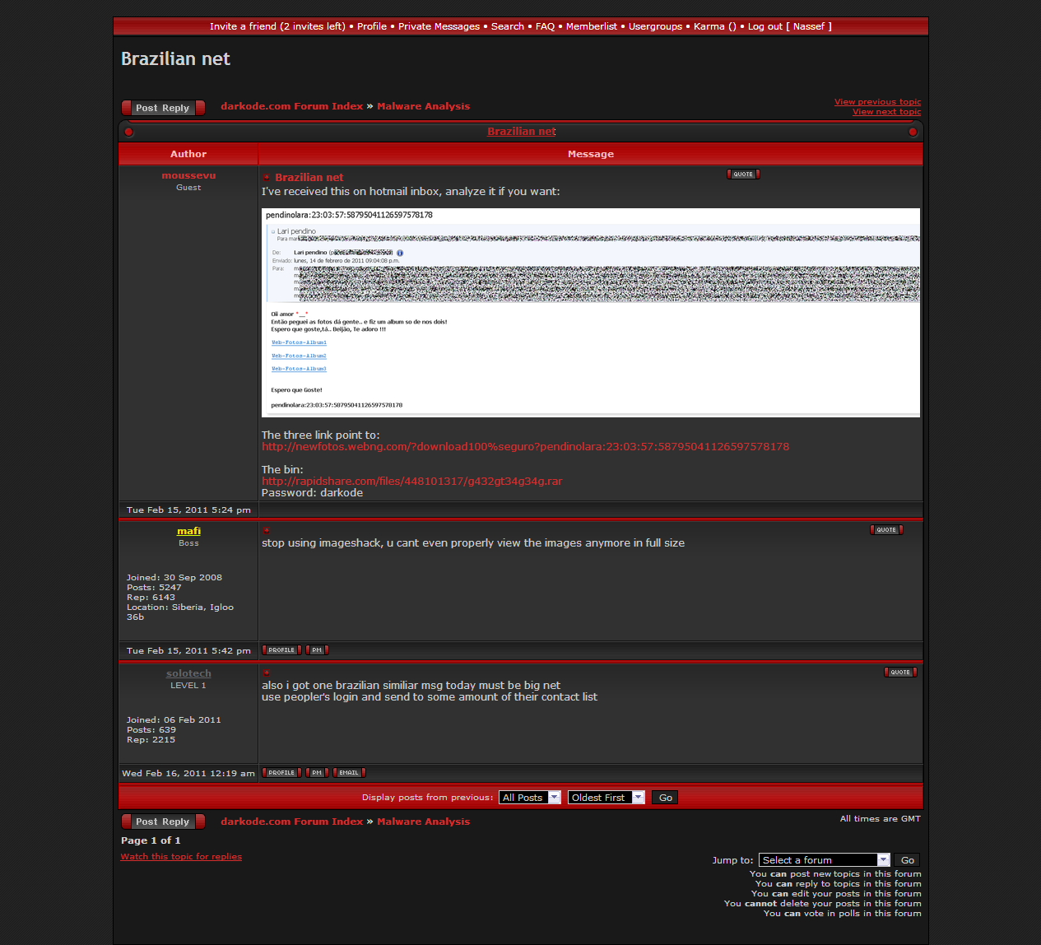Click the PM icon under solotech's post
The width and height of the screenshot is (1041, 945).
(x=317, y=773)
